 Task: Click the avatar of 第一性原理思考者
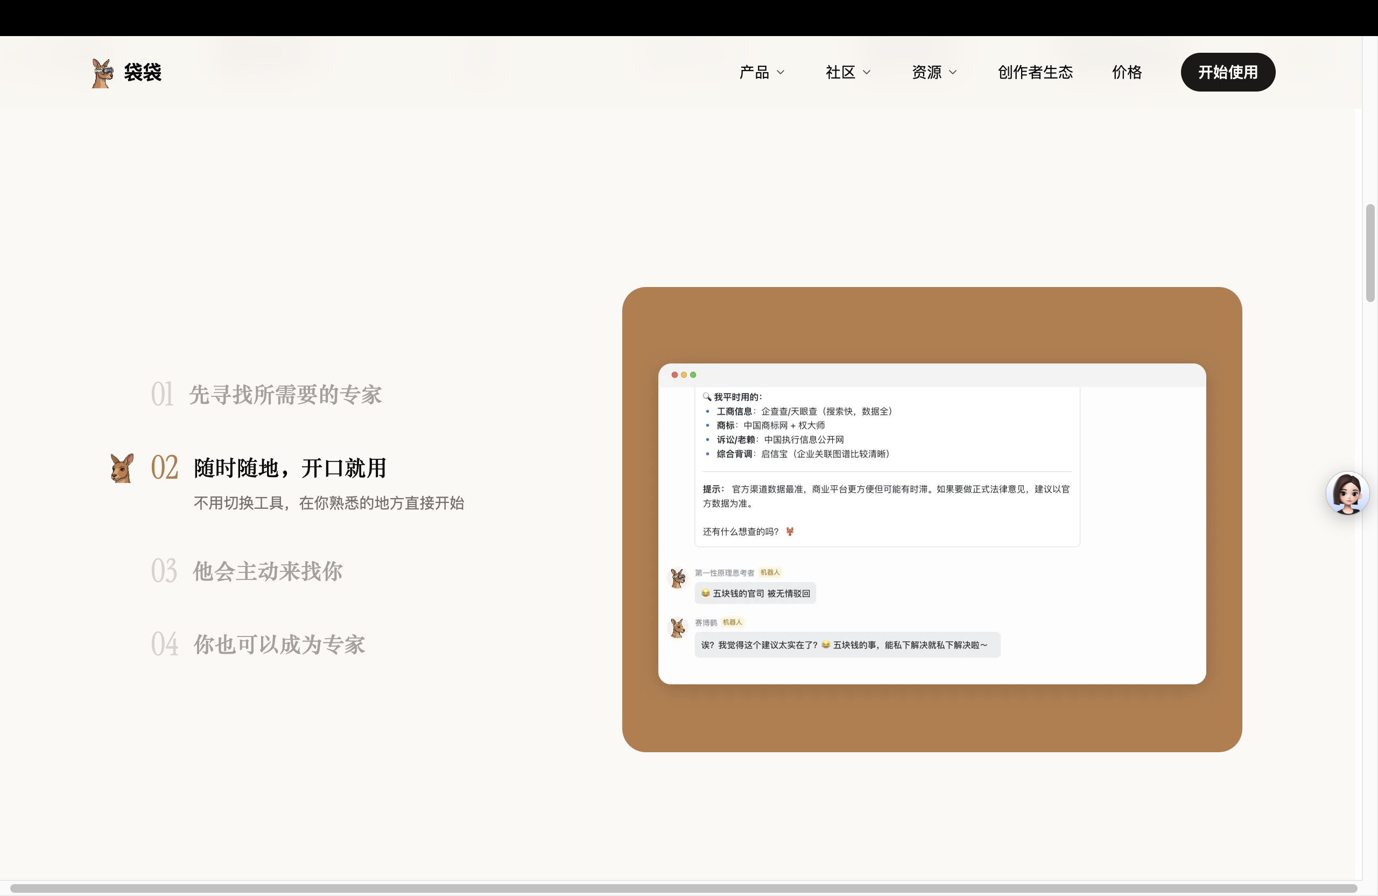tap(677, 578)
